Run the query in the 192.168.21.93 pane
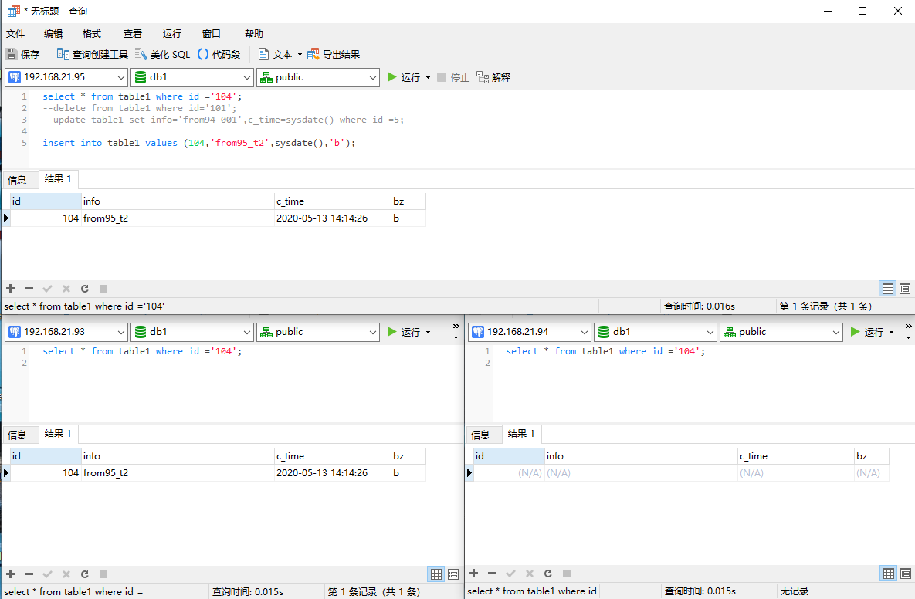The width and height of the screenshot is (915, 599). point(404,332)
